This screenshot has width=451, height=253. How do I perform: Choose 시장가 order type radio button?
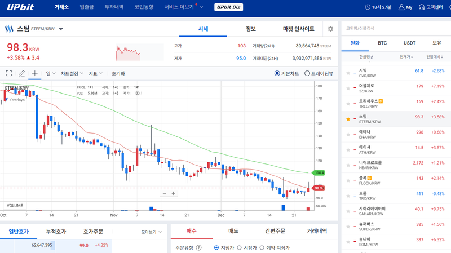coord(239,248)
